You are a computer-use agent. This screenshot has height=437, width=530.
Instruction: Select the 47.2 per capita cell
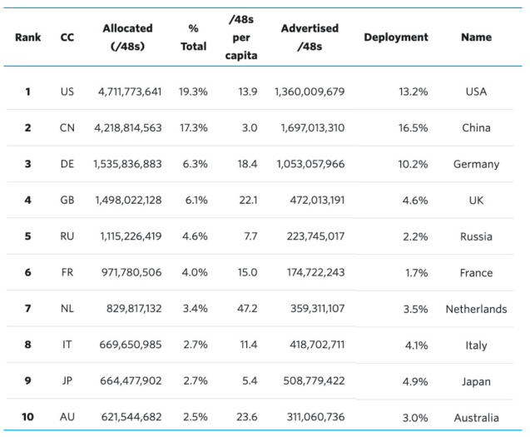247,309
